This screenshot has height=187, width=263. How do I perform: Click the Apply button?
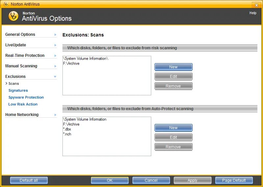point(193,180)
